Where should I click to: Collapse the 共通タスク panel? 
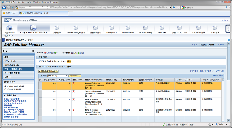(x=5, y=95)
